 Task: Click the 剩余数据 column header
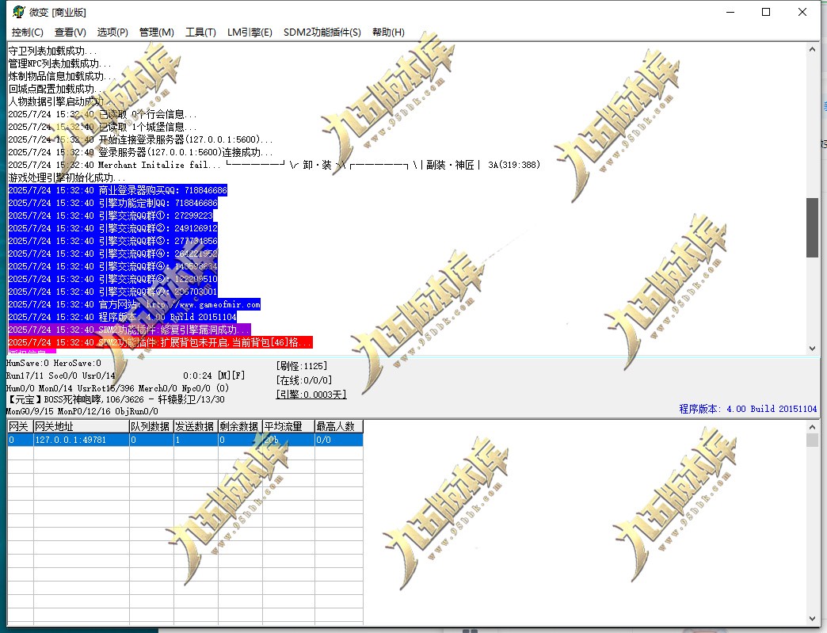(240, 426)
